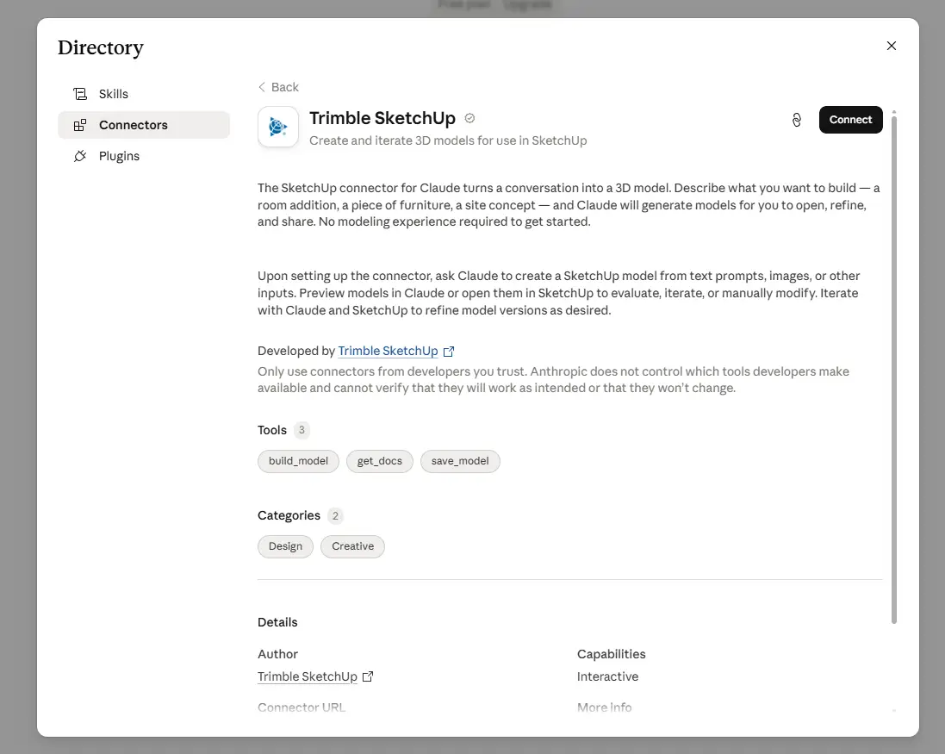Click the Capabilities label
The width and height of the screenshot is (945, 754).
tap(611, 654)
